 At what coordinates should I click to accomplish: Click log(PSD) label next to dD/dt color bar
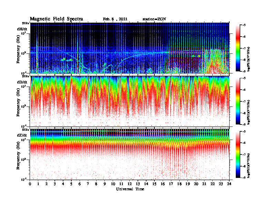[x=249, y=112]
